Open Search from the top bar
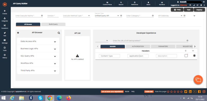The image size is (207, 101). click(121, 3)
